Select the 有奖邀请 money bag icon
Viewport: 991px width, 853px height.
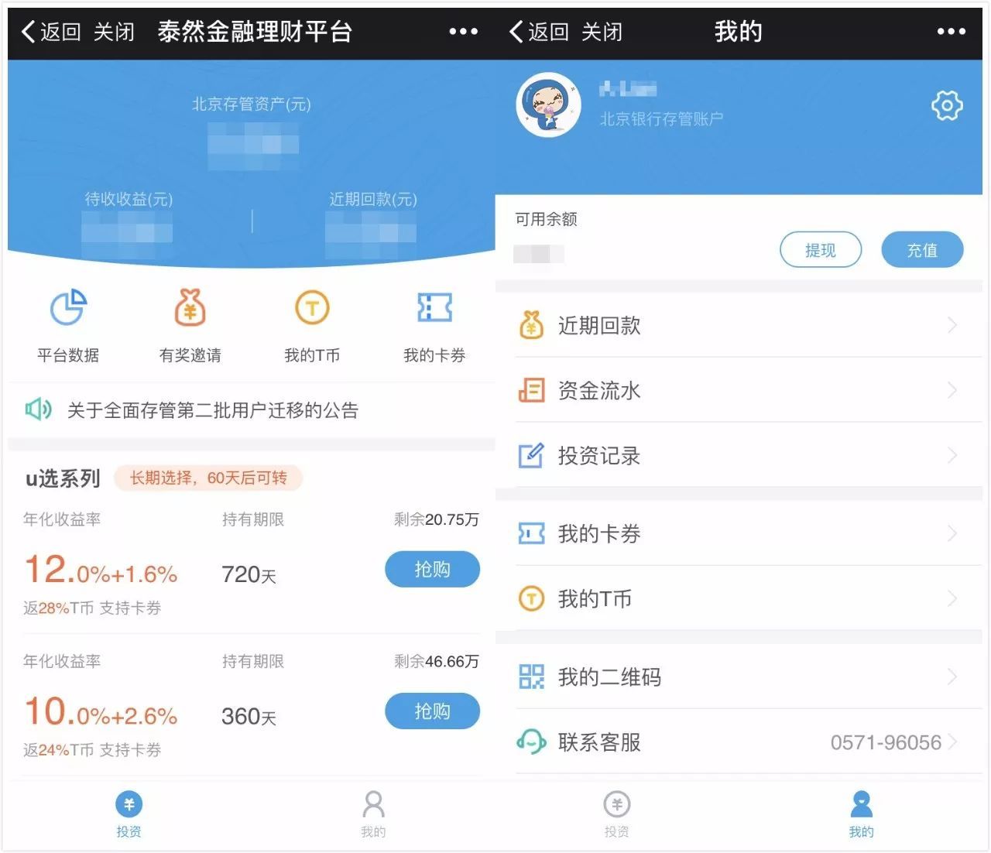(x=190, y=308)
